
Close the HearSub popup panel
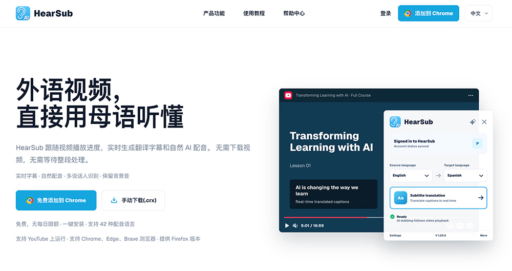click(484, 122)
